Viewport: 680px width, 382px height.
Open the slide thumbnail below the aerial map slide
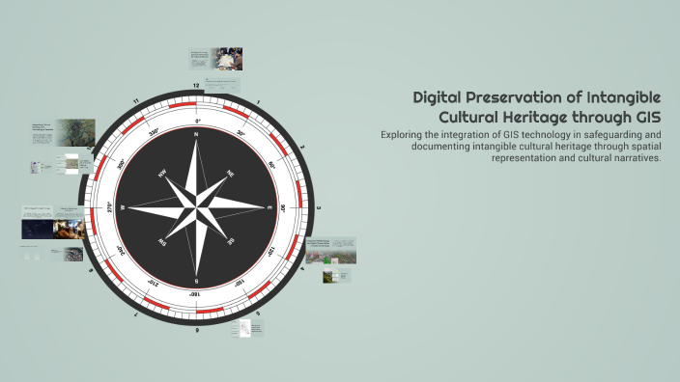pyautogui.click(x=74, y=164)
